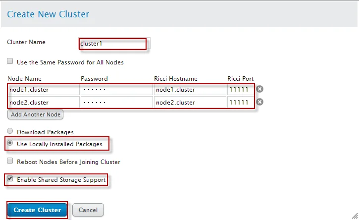Choose Use Locally Installed Packages radio
This screenshot has height=220, width=359.
[x=10, y=144]
